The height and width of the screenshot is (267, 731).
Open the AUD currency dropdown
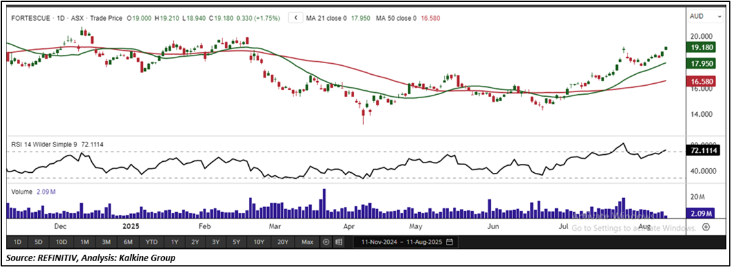point(704,16)
